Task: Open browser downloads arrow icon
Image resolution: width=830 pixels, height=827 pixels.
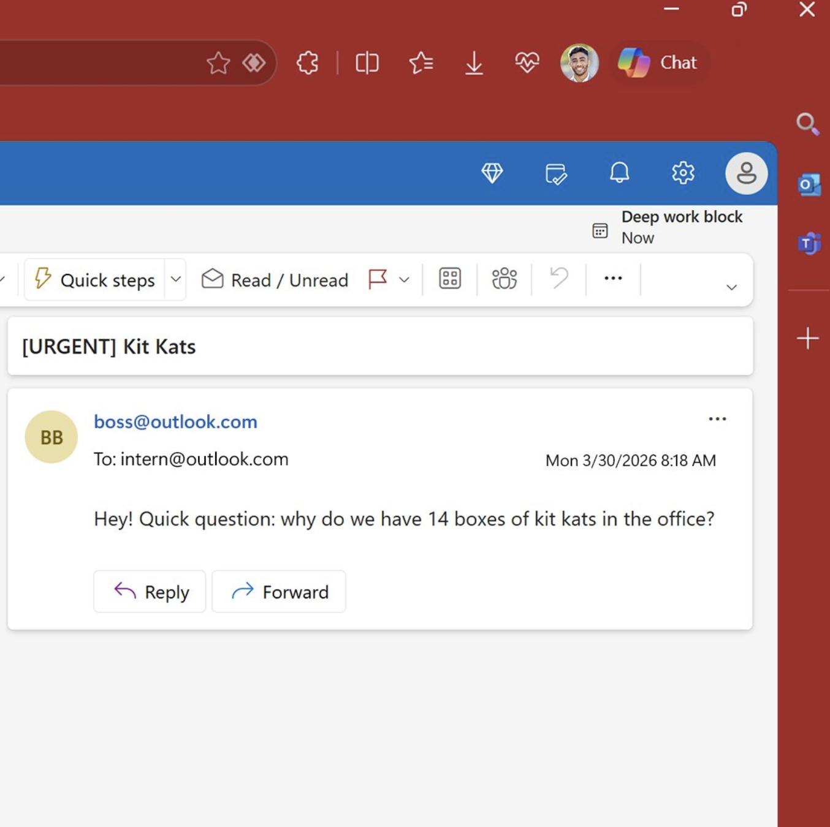Action: pyautogui.click(x=474, y=62)
